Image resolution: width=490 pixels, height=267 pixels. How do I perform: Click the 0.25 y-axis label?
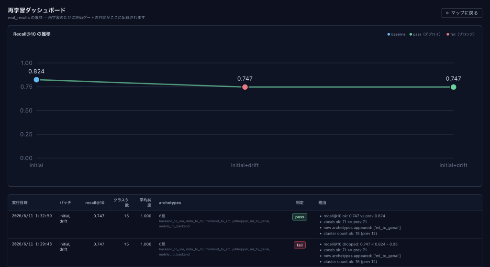27,134
